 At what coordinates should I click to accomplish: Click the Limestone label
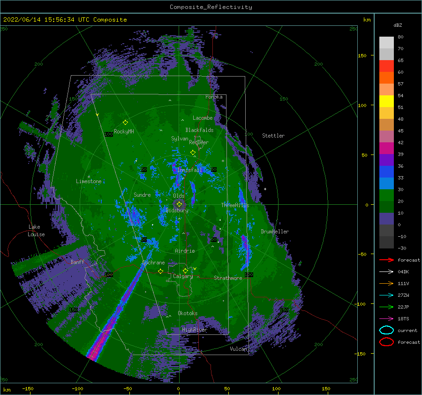pos(89,181)
